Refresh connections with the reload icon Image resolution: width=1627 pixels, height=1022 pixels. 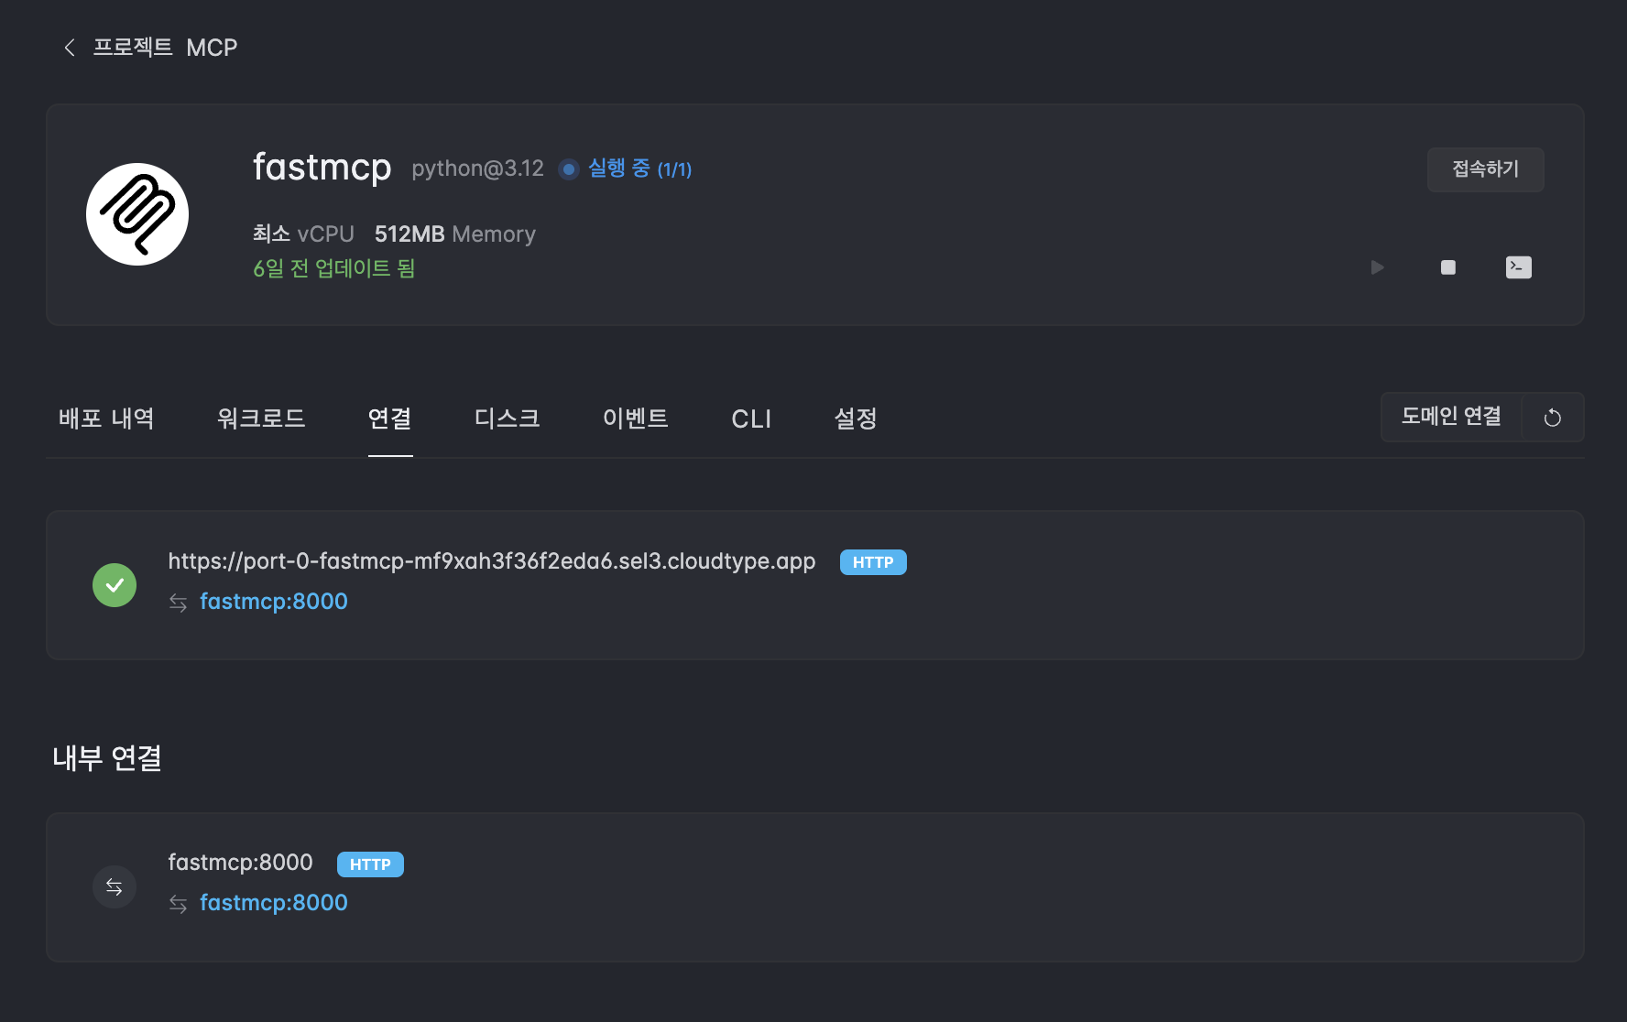[1553, 418]
